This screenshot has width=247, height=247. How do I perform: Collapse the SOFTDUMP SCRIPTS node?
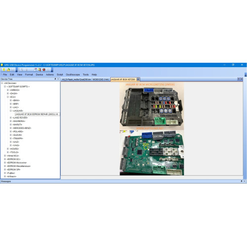(5, 86)
